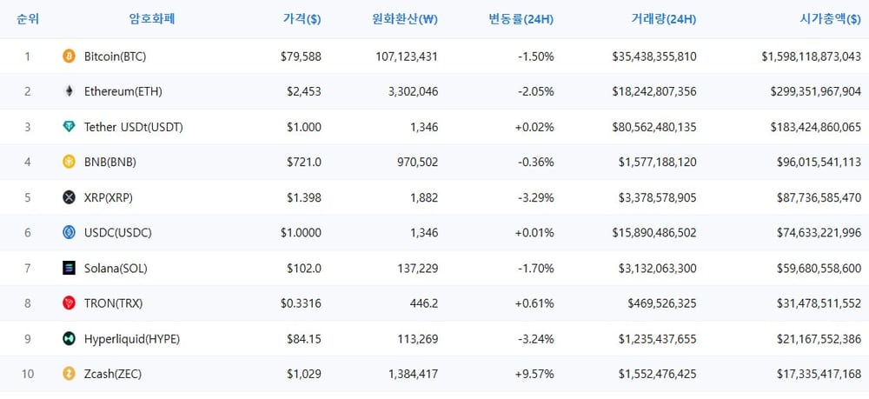Sort by 순위 column header
The width and height of the screenshot is (869, 399).
pos(27,19)
